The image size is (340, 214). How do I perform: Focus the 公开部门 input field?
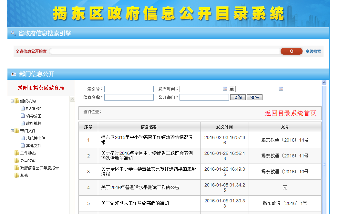click(x=204, y=97)
